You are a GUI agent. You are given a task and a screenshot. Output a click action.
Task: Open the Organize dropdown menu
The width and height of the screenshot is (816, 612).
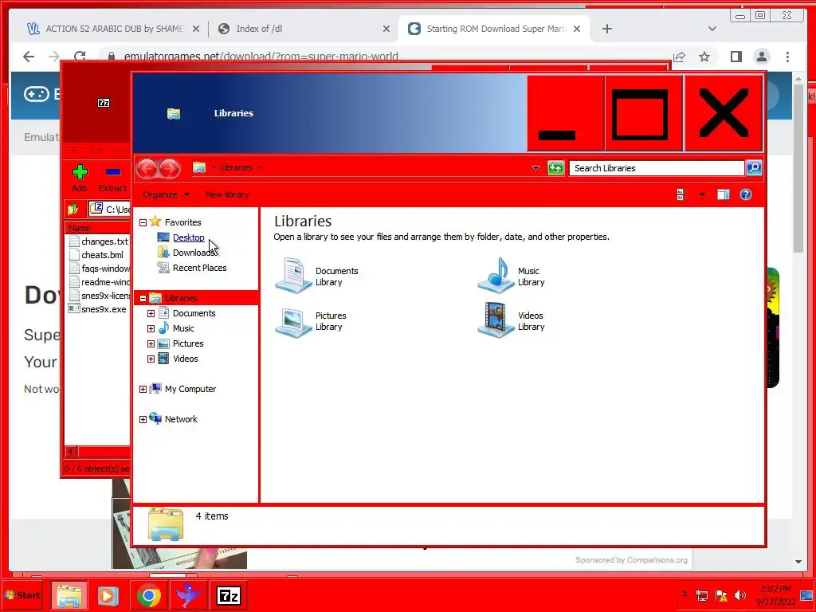[x=166, y=194]
